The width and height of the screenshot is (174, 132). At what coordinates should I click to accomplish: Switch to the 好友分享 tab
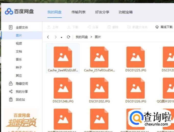102,12
